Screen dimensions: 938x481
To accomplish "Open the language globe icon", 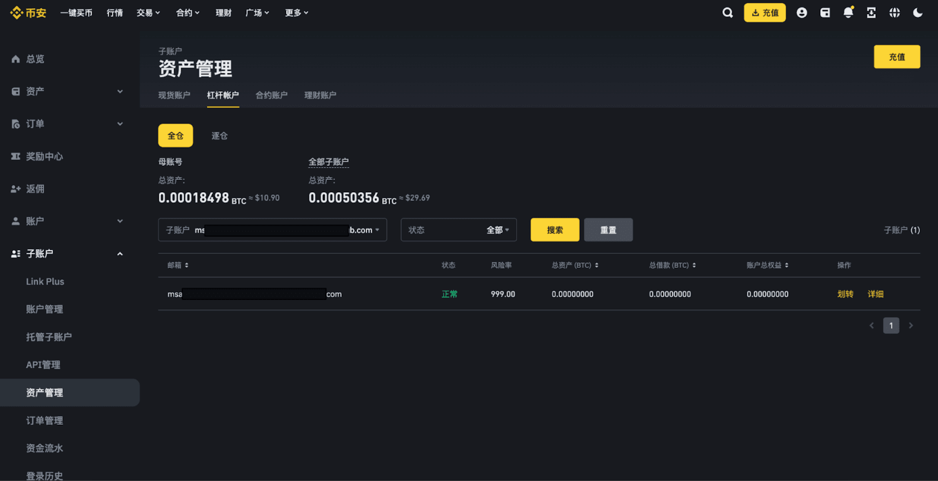I will click(x=895, y=13).
